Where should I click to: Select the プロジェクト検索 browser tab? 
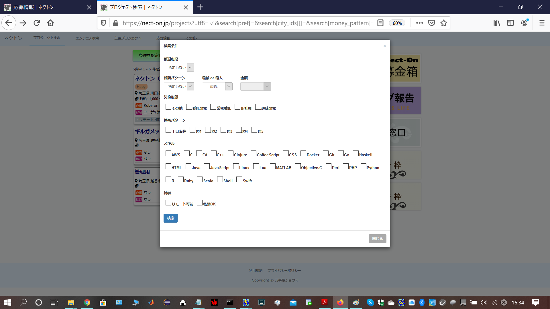click(145, 7)
